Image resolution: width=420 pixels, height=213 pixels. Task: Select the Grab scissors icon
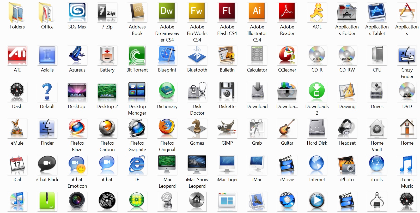(257, 128)
